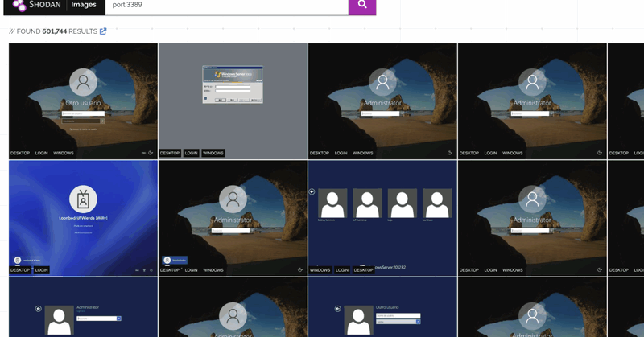Viewport: 644px width, 337px height.
Task: Select WINDOWS tag on Otro usuario thumbnail
Action: click(64, 153)
